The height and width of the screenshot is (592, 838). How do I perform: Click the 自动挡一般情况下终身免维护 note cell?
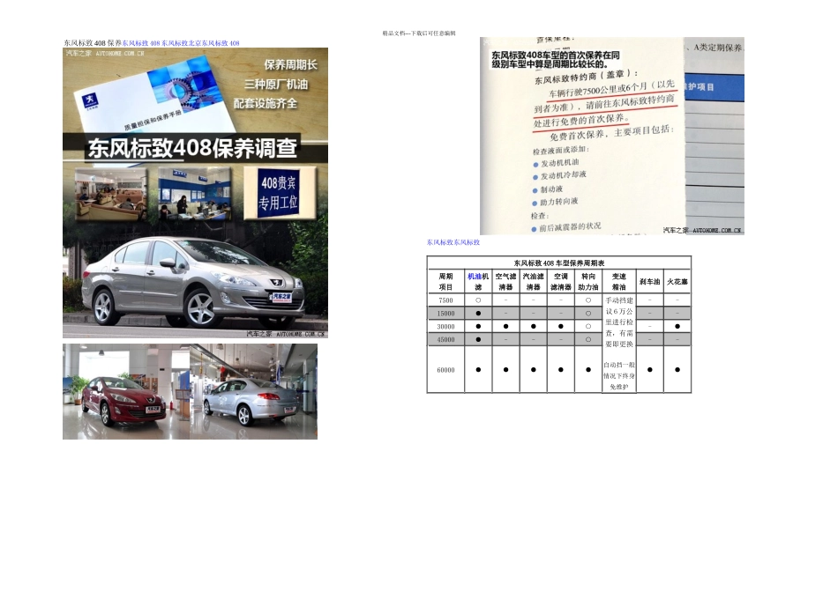(619, 376)
